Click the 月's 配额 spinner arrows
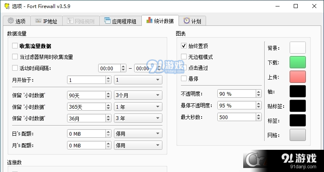324x172 pixels. pyautogui.click(x=109, y=145)
